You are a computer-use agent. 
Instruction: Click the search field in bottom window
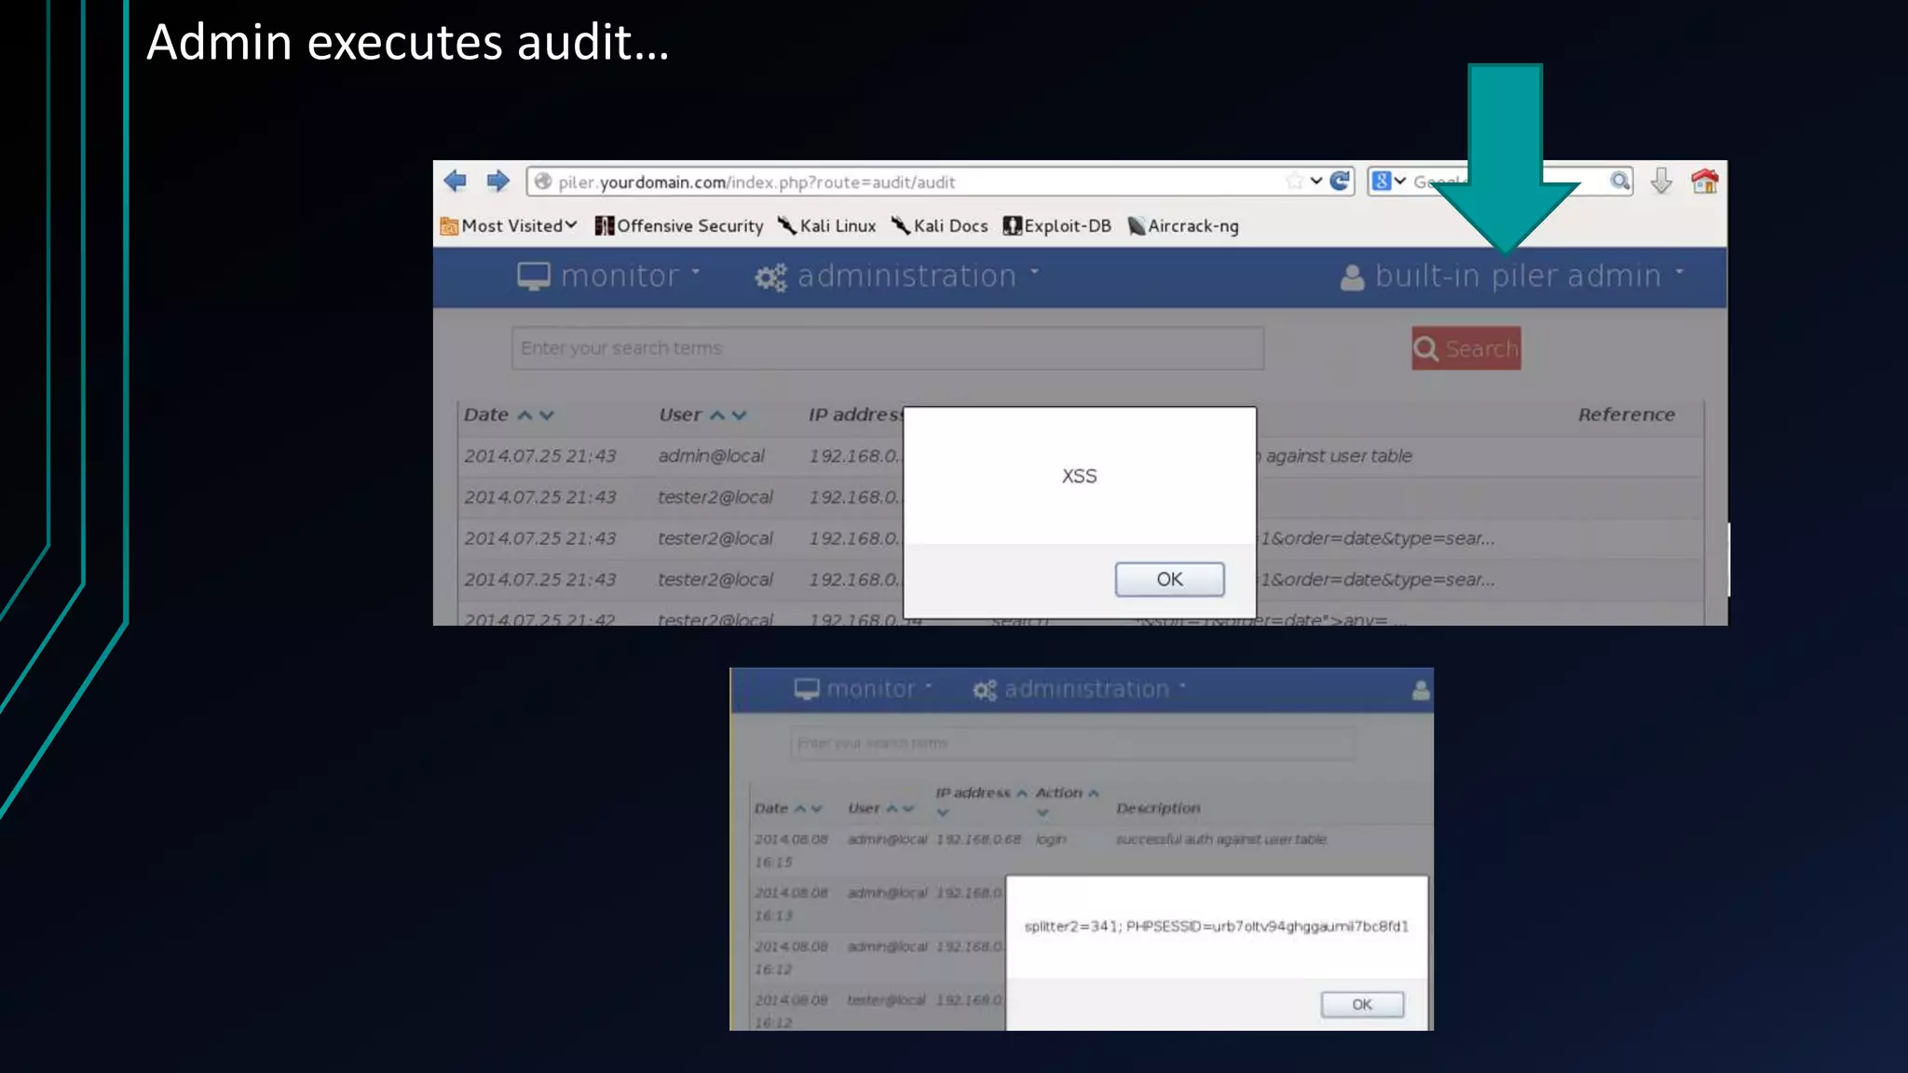[1072, 743]
